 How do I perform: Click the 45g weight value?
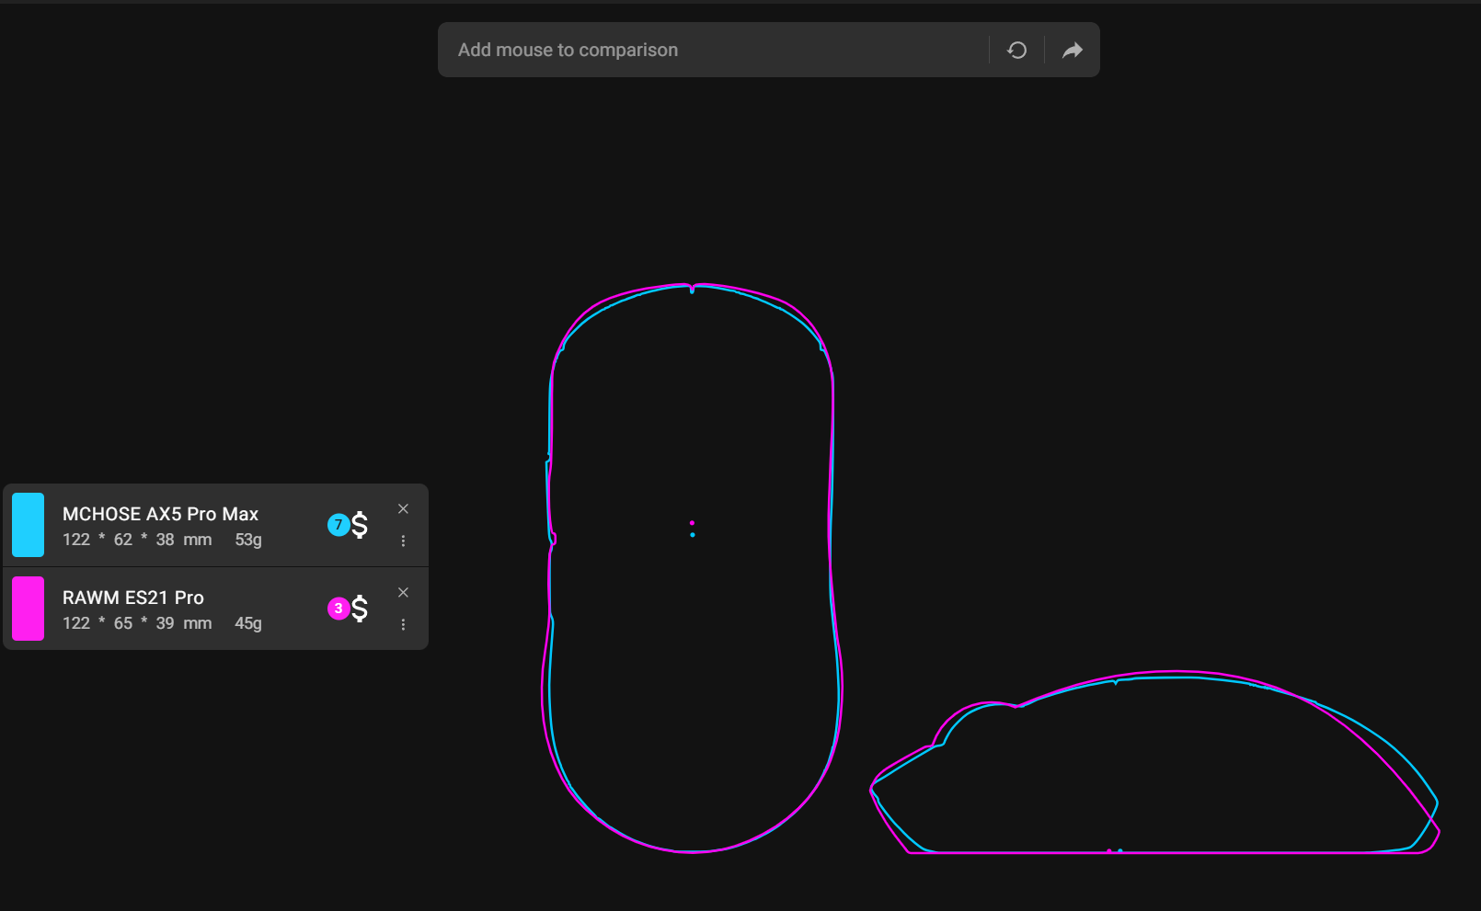(248, 623)
